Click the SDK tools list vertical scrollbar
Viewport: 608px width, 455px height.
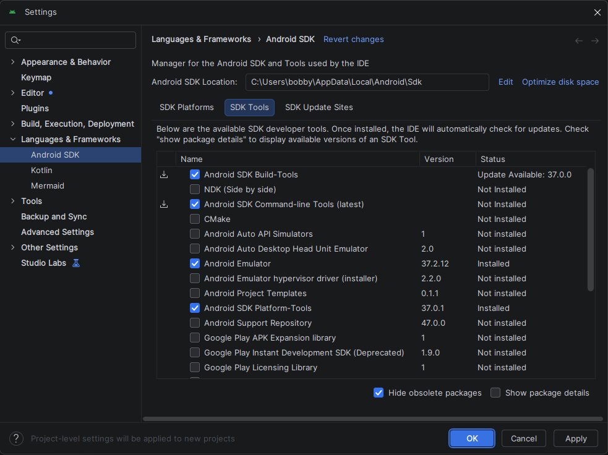(x=590, y=229)
